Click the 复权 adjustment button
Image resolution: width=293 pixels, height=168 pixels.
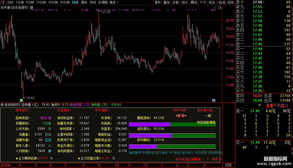158,2
